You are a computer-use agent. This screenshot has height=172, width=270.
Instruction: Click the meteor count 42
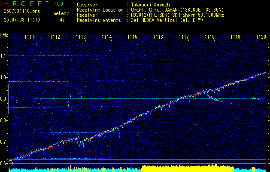coord(62,20)
